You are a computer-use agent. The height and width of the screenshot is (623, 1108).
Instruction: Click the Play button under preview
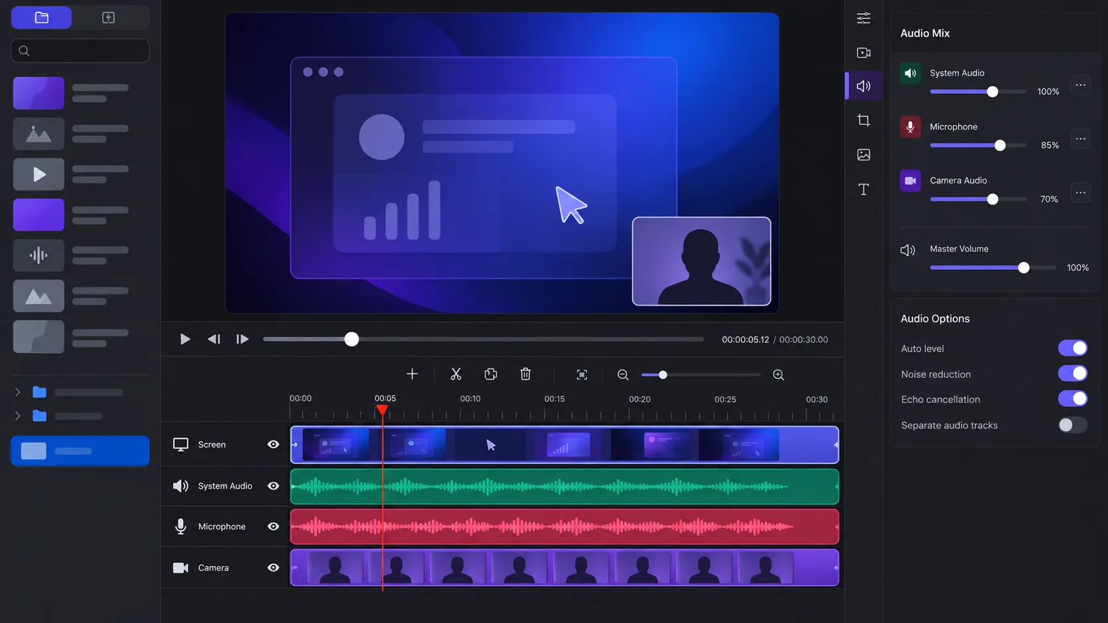coord(185,340)
